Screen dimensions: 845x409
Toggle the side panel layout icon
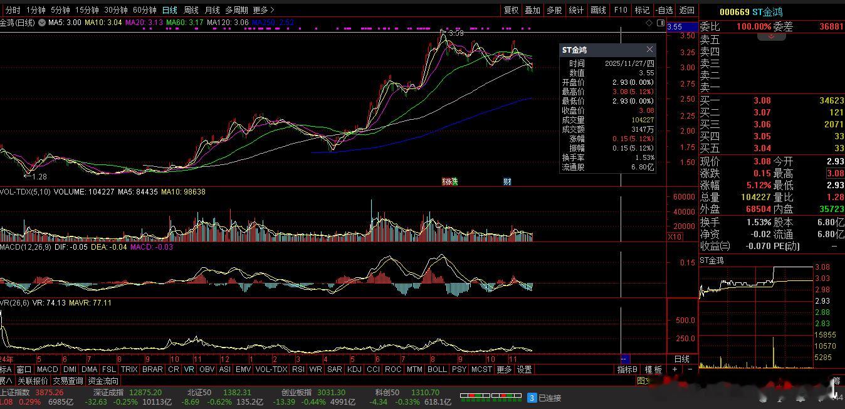tap(660, 23)
